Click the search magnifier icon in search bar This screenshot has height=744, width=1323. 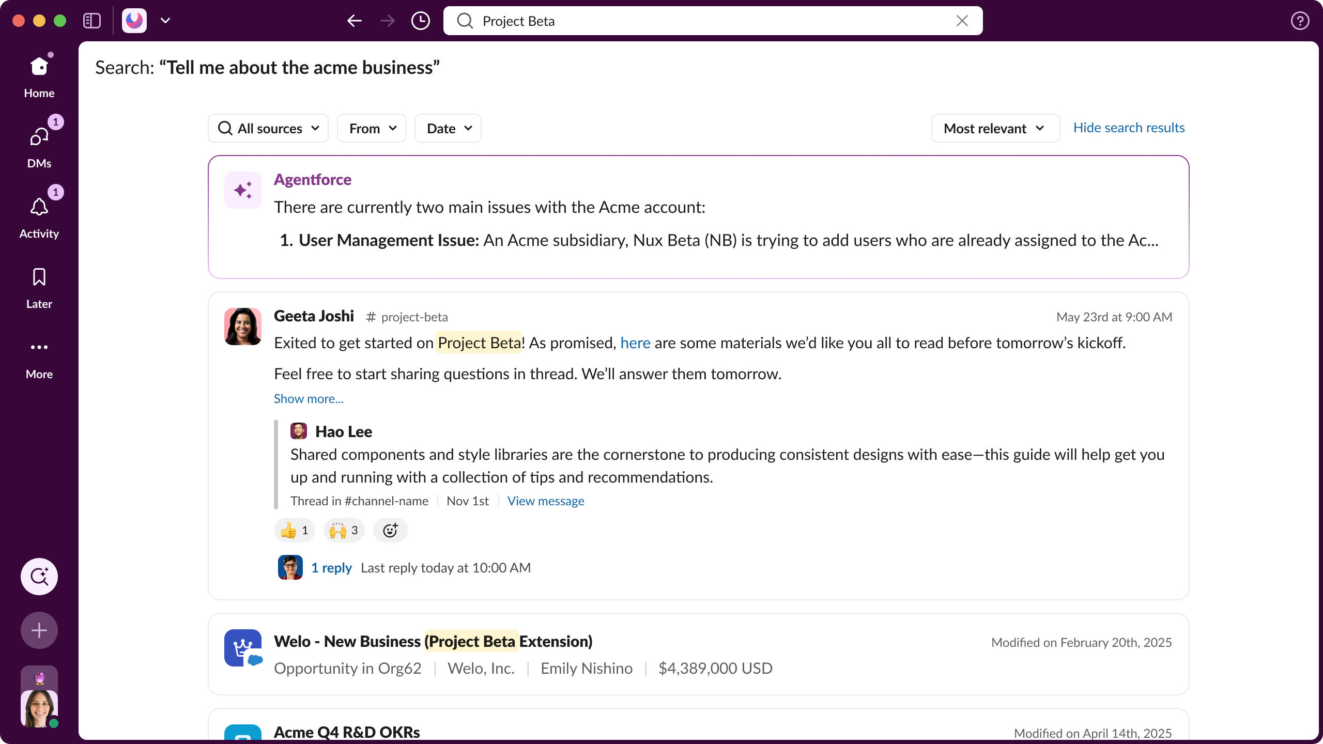point(465,21)
